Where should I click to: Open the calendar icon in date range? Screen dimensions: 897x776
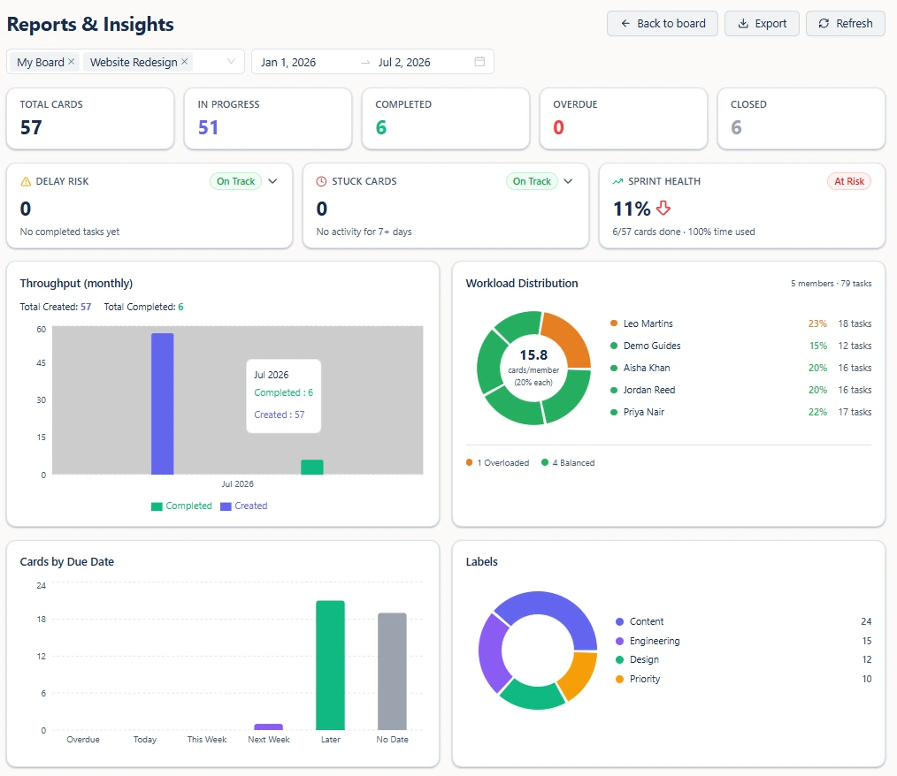pos(479,62)
